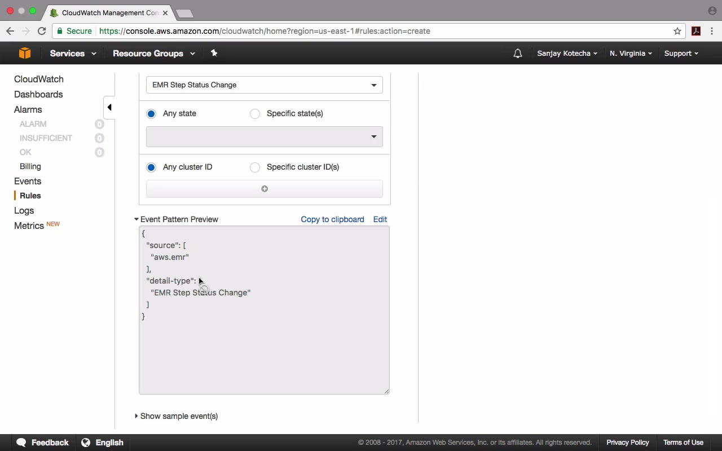
Task: Click Copy to clipboard link
Action: 333,219
